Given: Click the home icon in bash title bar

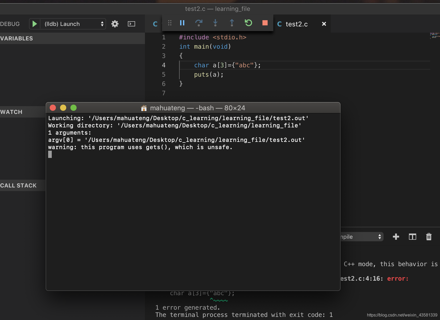Looking at the screenshot, I should pyautogui.click(x=144, y=108).
